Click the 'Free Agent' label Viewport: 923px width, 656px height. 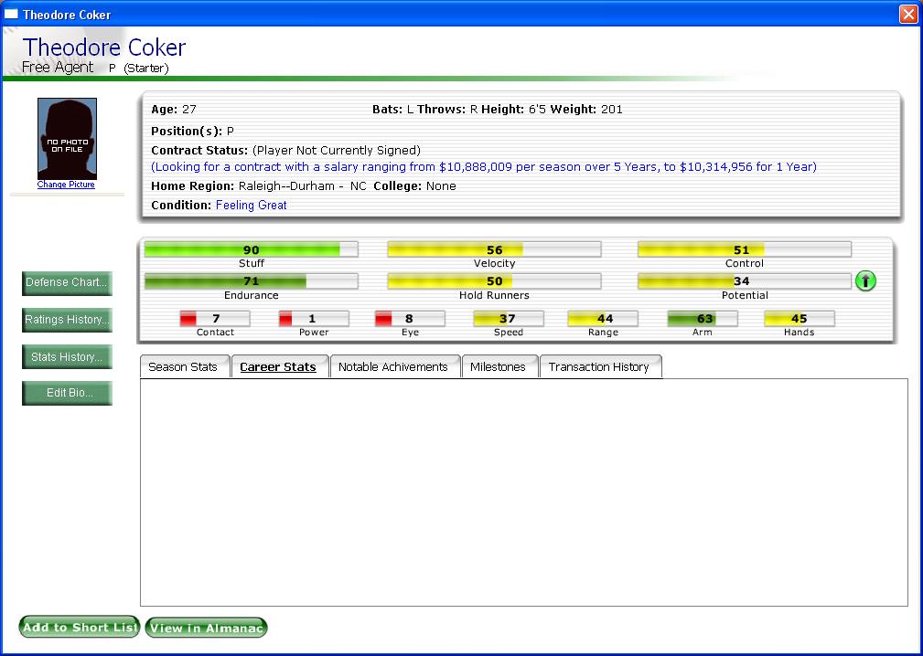pos(58,68)
